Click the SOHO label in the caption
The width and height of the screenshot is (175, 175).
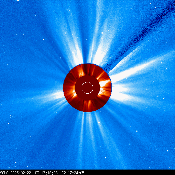4,173
